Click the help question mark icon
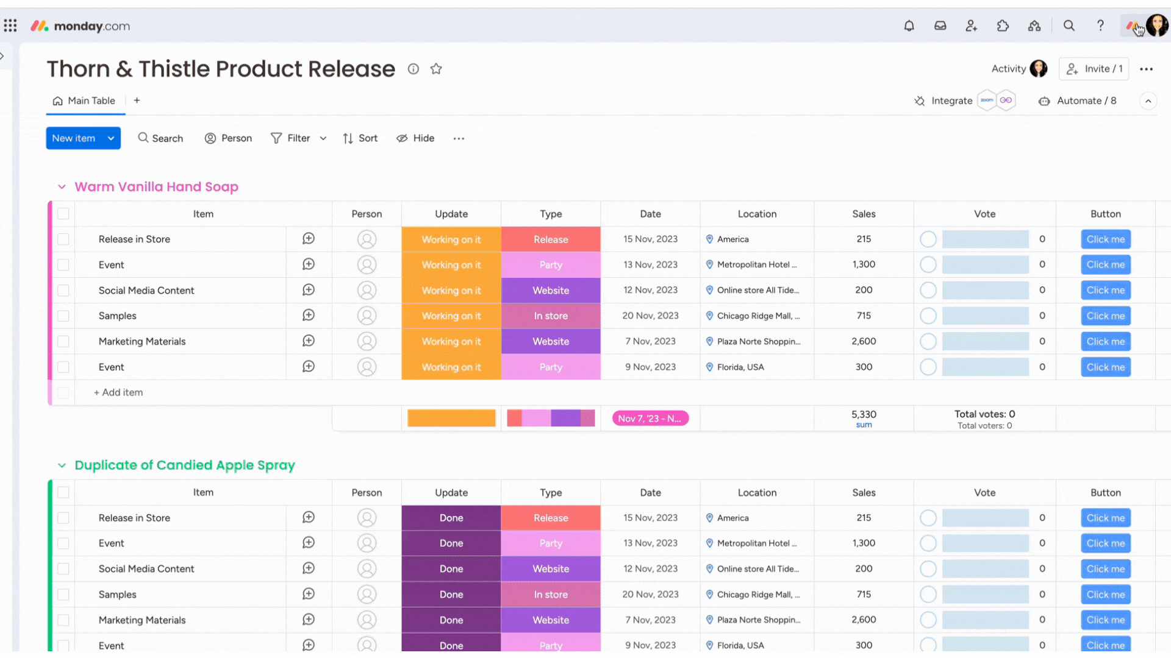This screenshot has width=1171, height=658. pos(1101,25)
